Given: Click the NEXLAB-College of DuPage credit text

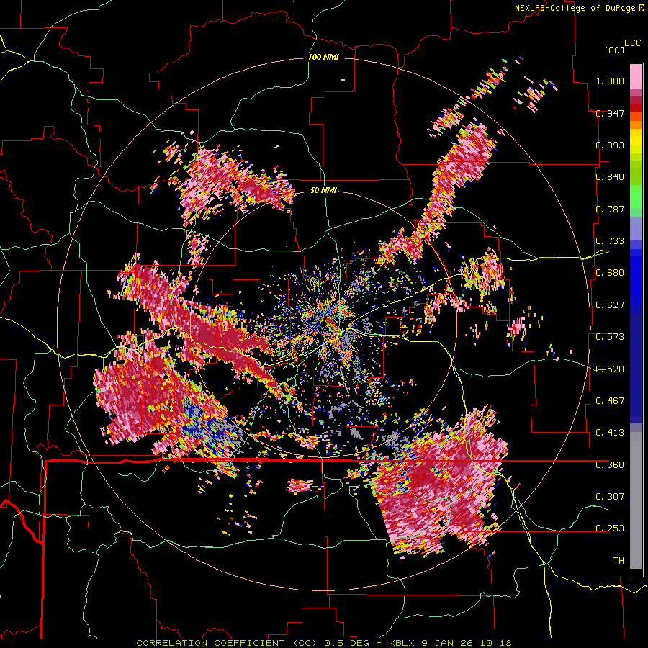Looking at the screenshot, I should [575, 8].
